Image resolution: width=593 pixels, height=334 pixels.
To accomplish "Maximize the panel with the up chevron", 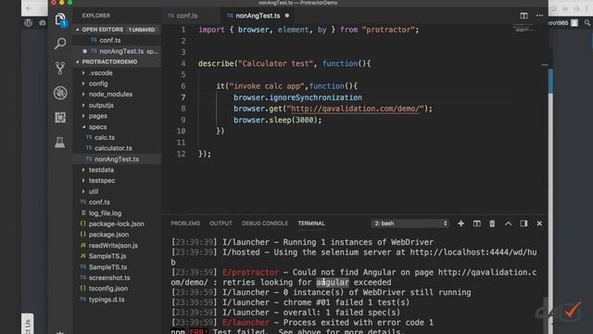I will coord(508,224).
